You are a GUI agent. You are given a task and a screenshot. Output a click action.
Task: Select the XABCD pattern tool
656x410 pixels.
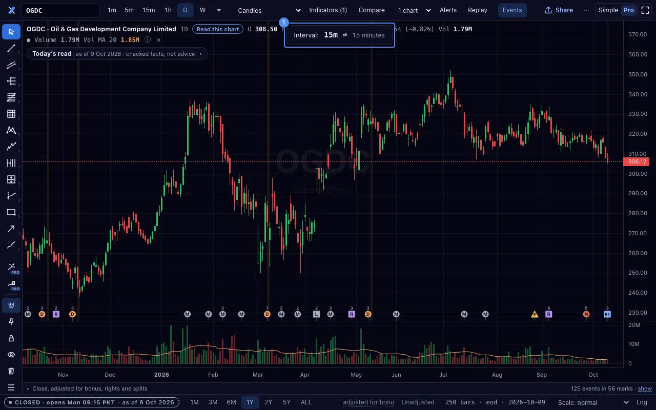point(11,130)
